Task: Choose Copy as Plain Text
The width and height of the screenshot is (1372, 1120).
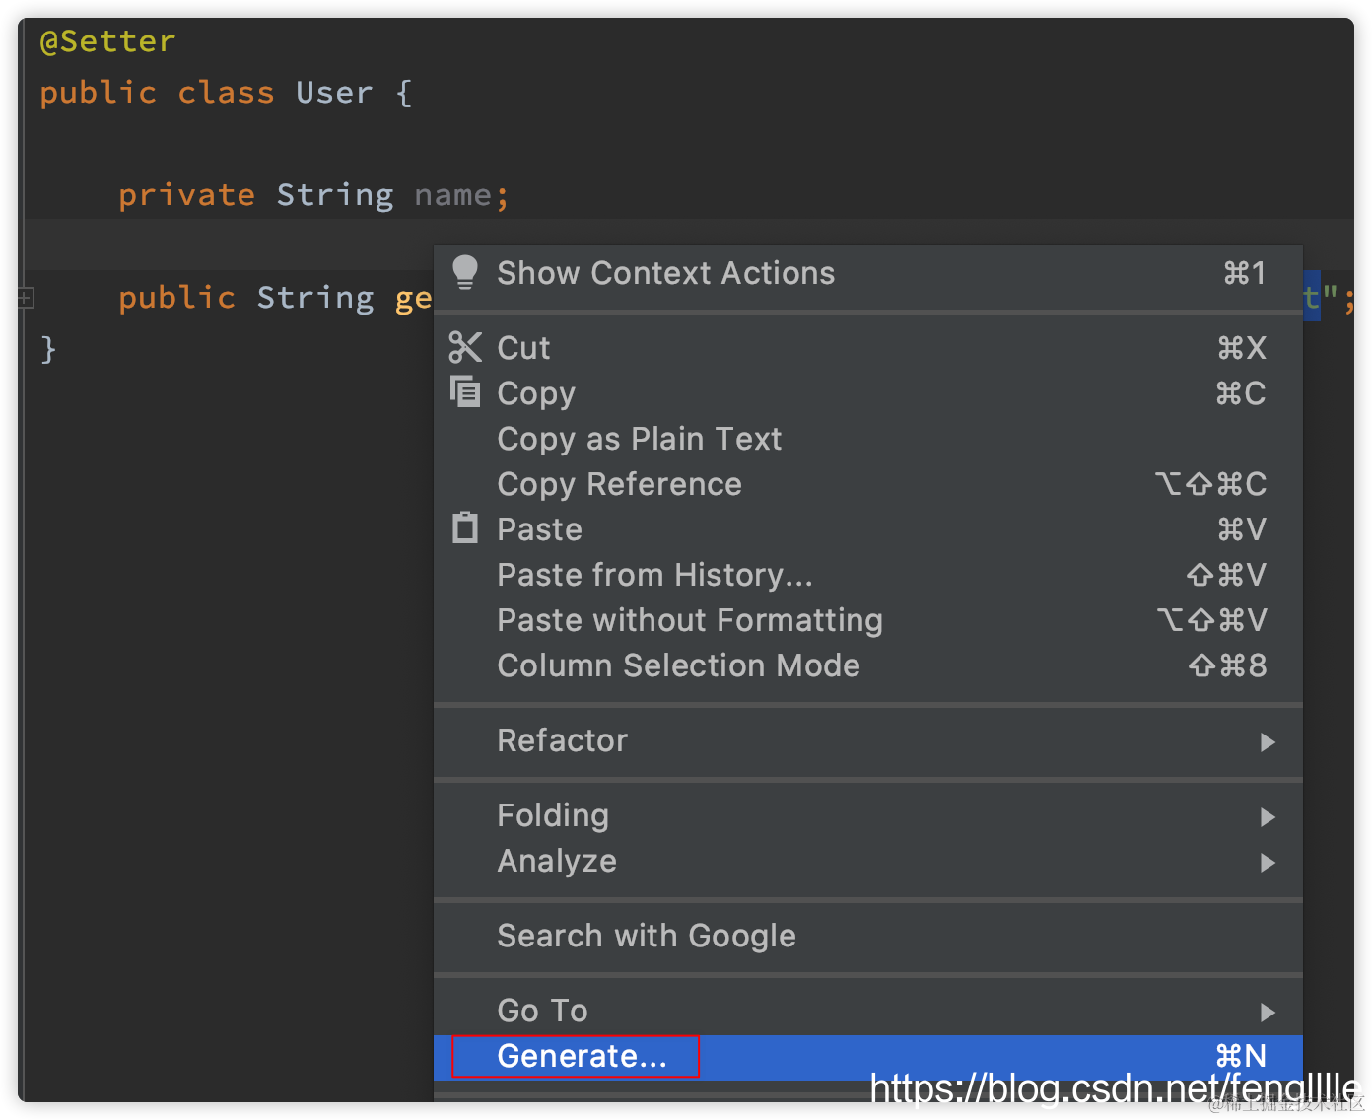Action: pos(639,439)
